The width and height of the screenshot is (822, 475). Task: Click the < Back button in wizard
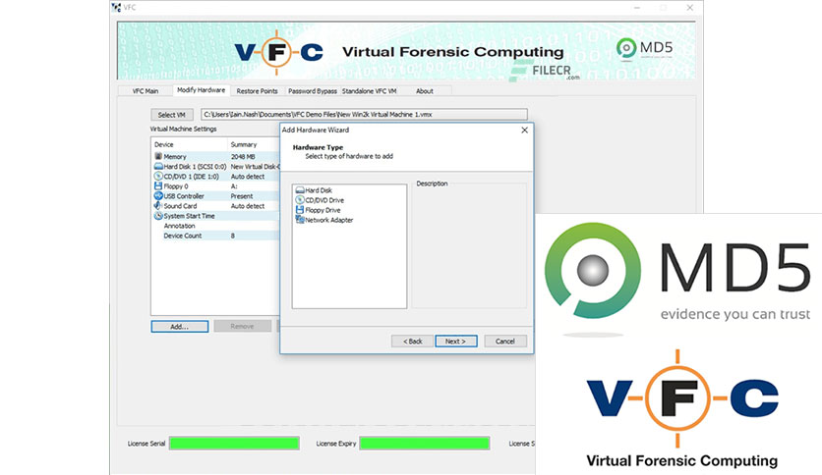[413, 342]
